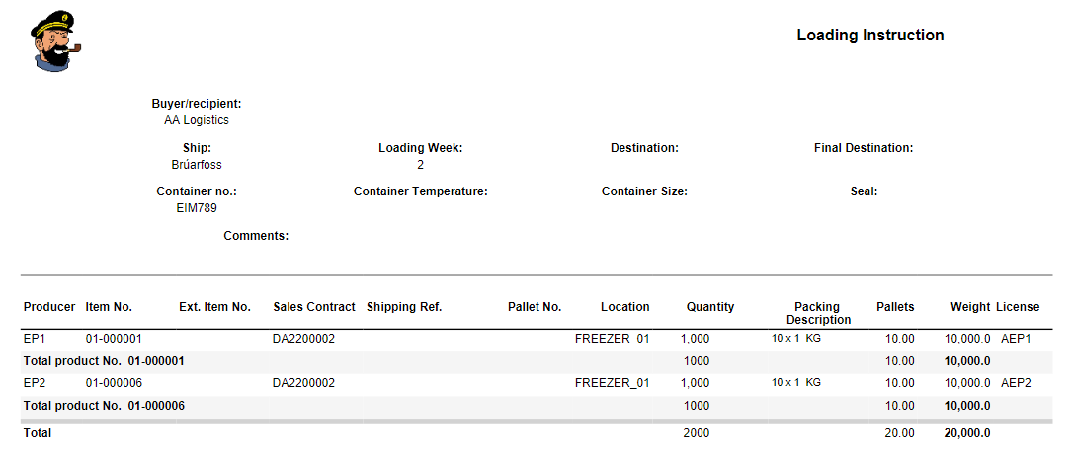Click the Loading Week label
Viewport: 1074px width, 459px height.
420,148
